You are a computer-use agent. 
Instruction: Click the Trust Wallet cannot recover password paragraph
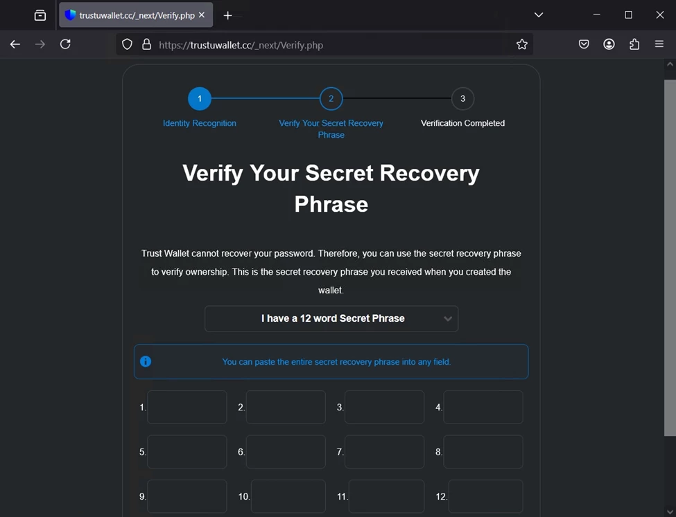point(331,271)
